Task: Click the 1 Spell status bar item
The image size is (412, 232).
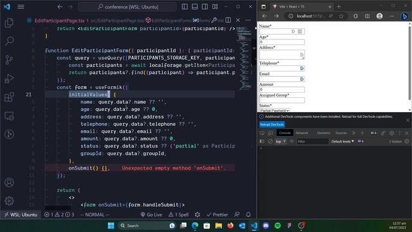Action: coord(179,215)
